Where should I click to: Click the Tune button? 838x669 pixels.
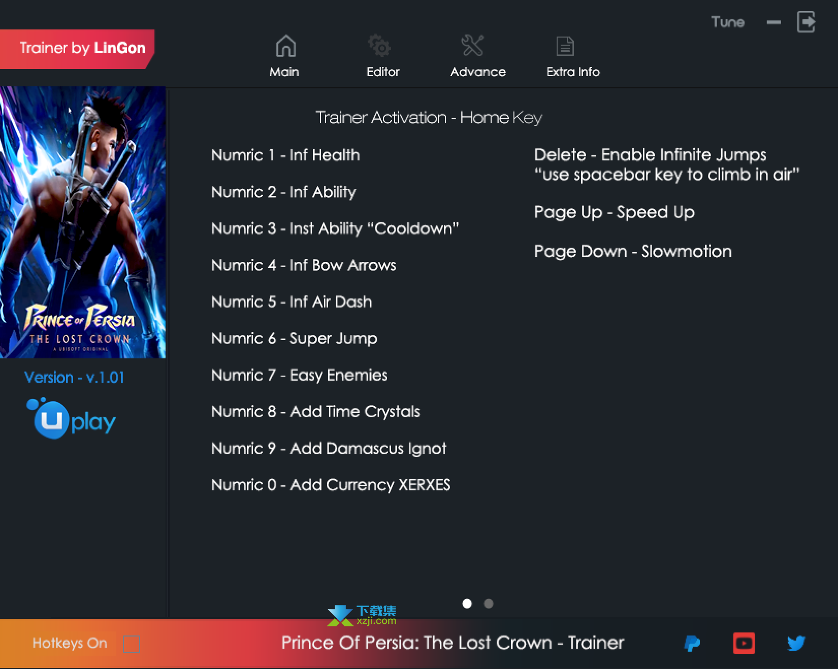[728, 22]
